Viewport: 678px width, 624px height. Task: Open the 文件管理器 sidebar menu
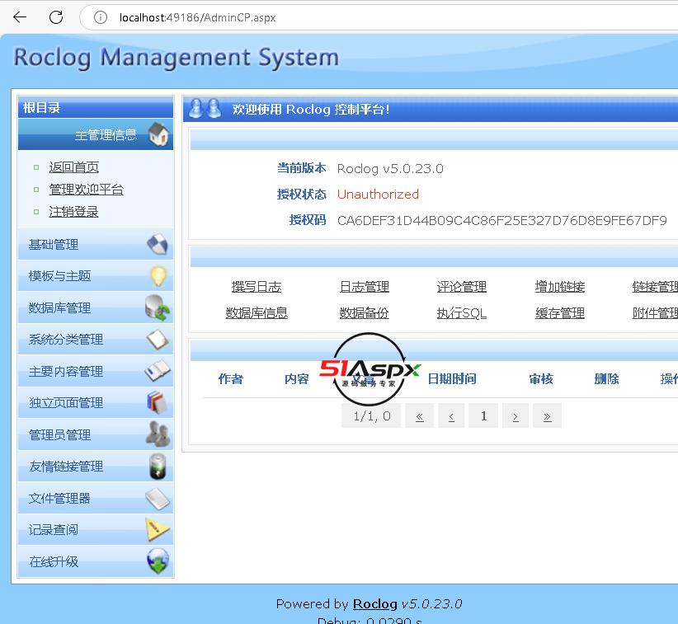click(x=96, y=498)
